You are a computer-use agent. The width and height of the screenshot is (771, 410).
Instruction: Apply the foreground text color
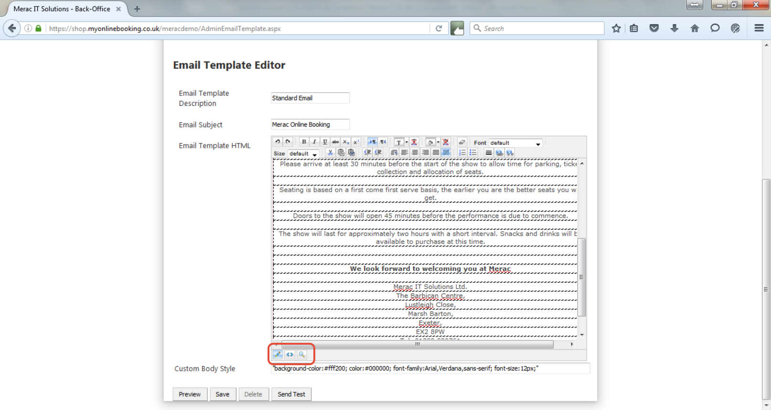[398, 142]
